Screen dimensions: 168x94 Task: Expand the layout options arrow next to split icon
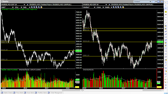[x=156, y=2]
